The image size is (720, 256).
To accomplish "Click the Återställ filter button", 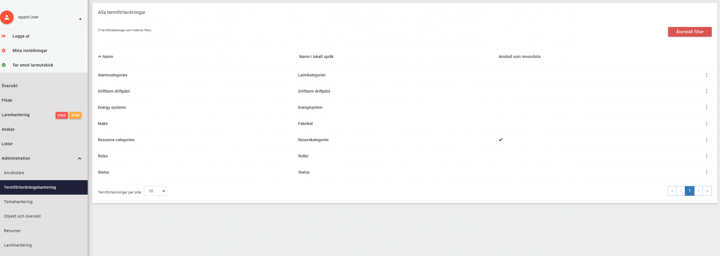I will click(x=690, y=32).
